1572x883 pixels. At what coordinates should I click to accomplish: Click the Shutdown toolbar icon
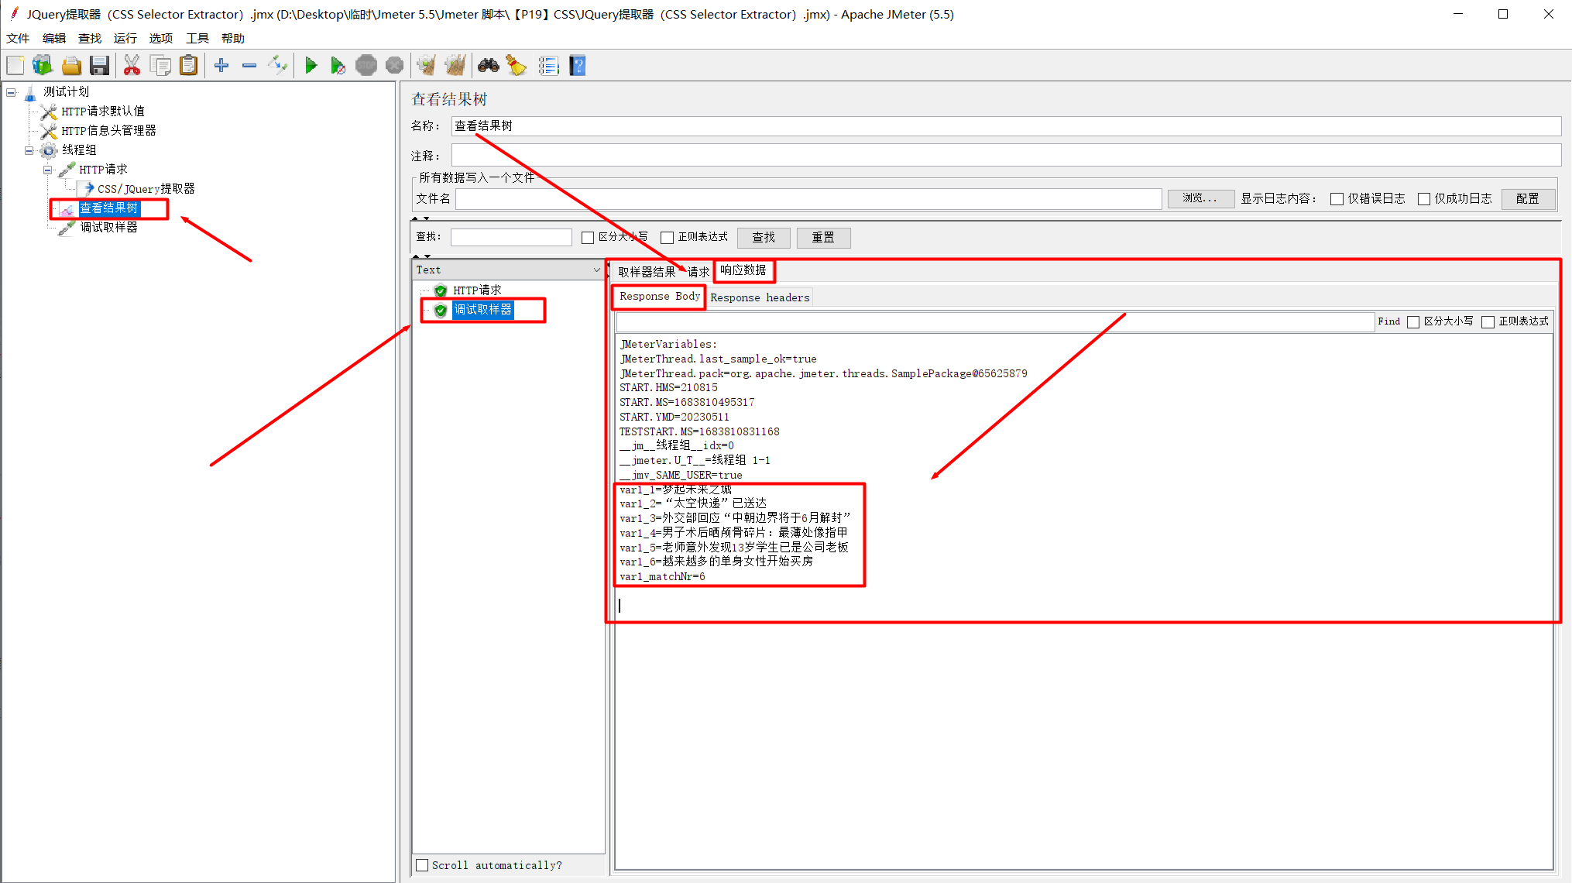(394, 66)
